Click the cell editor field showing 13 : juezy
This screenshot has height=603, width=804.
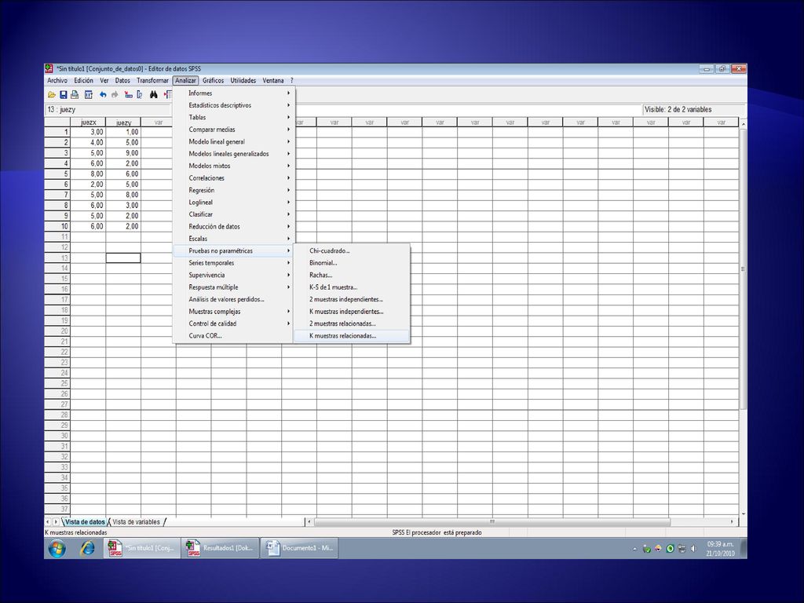(108, 110)
